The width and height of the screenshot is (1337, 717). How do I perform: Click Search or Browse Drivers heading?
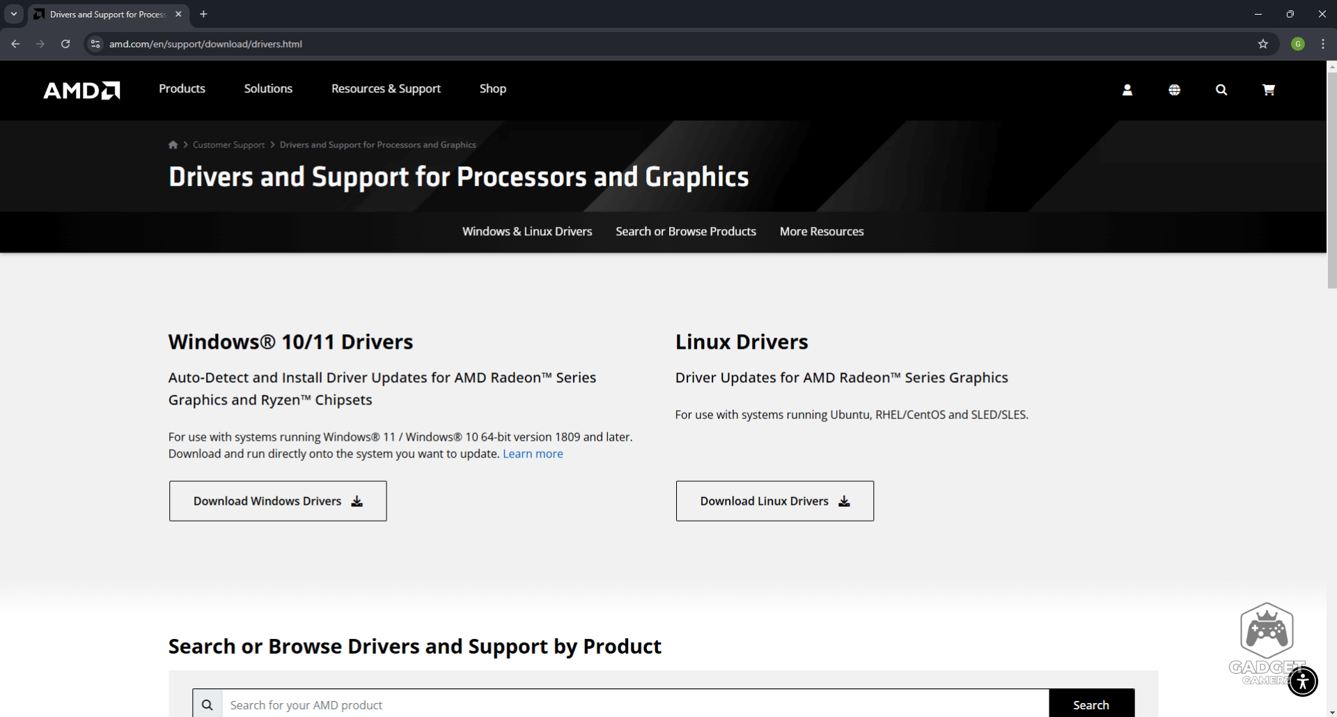point(414,647)
